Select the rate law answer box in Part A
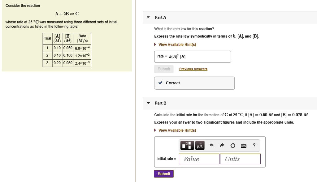Image resolution: width=317 pixels, height=182 pixels. click(193, 57)
